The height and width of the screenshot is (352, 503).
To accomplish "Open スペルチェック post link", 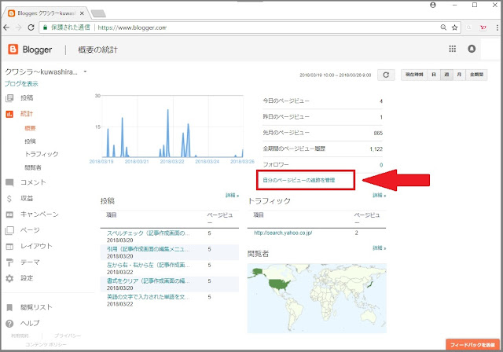I will [x=149, y=233].
